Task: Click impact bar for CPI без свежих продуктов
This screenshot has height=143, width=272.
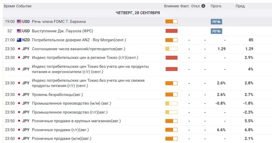Action: (171, 83)
